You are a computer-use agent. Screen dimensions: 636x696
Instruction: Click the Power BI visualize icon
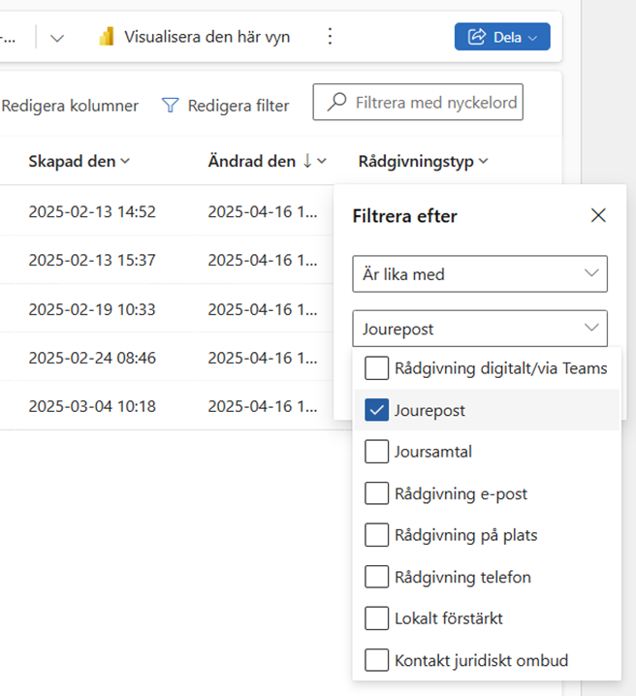pyautogui.click(x=106, y=37)
